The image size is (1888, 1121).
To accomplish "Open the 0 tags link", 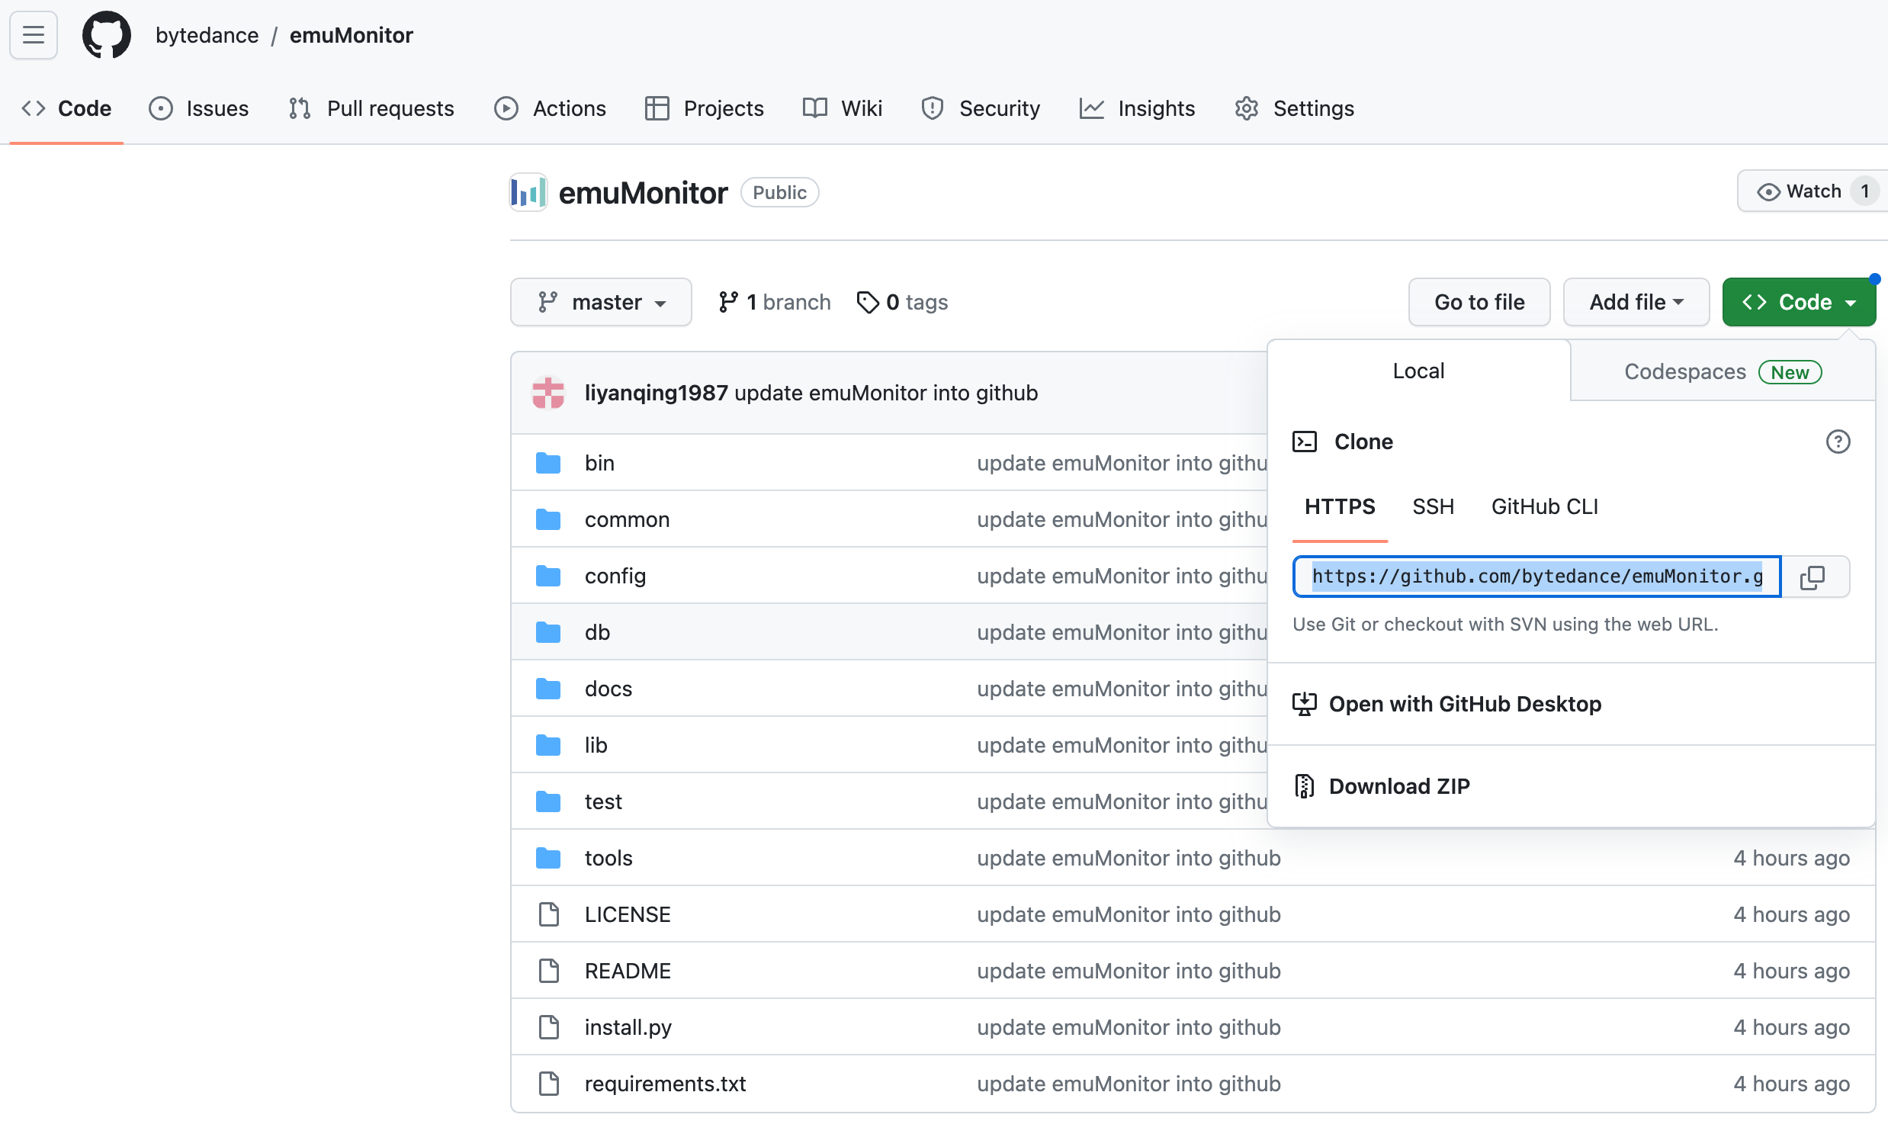I will pos(902,302).
